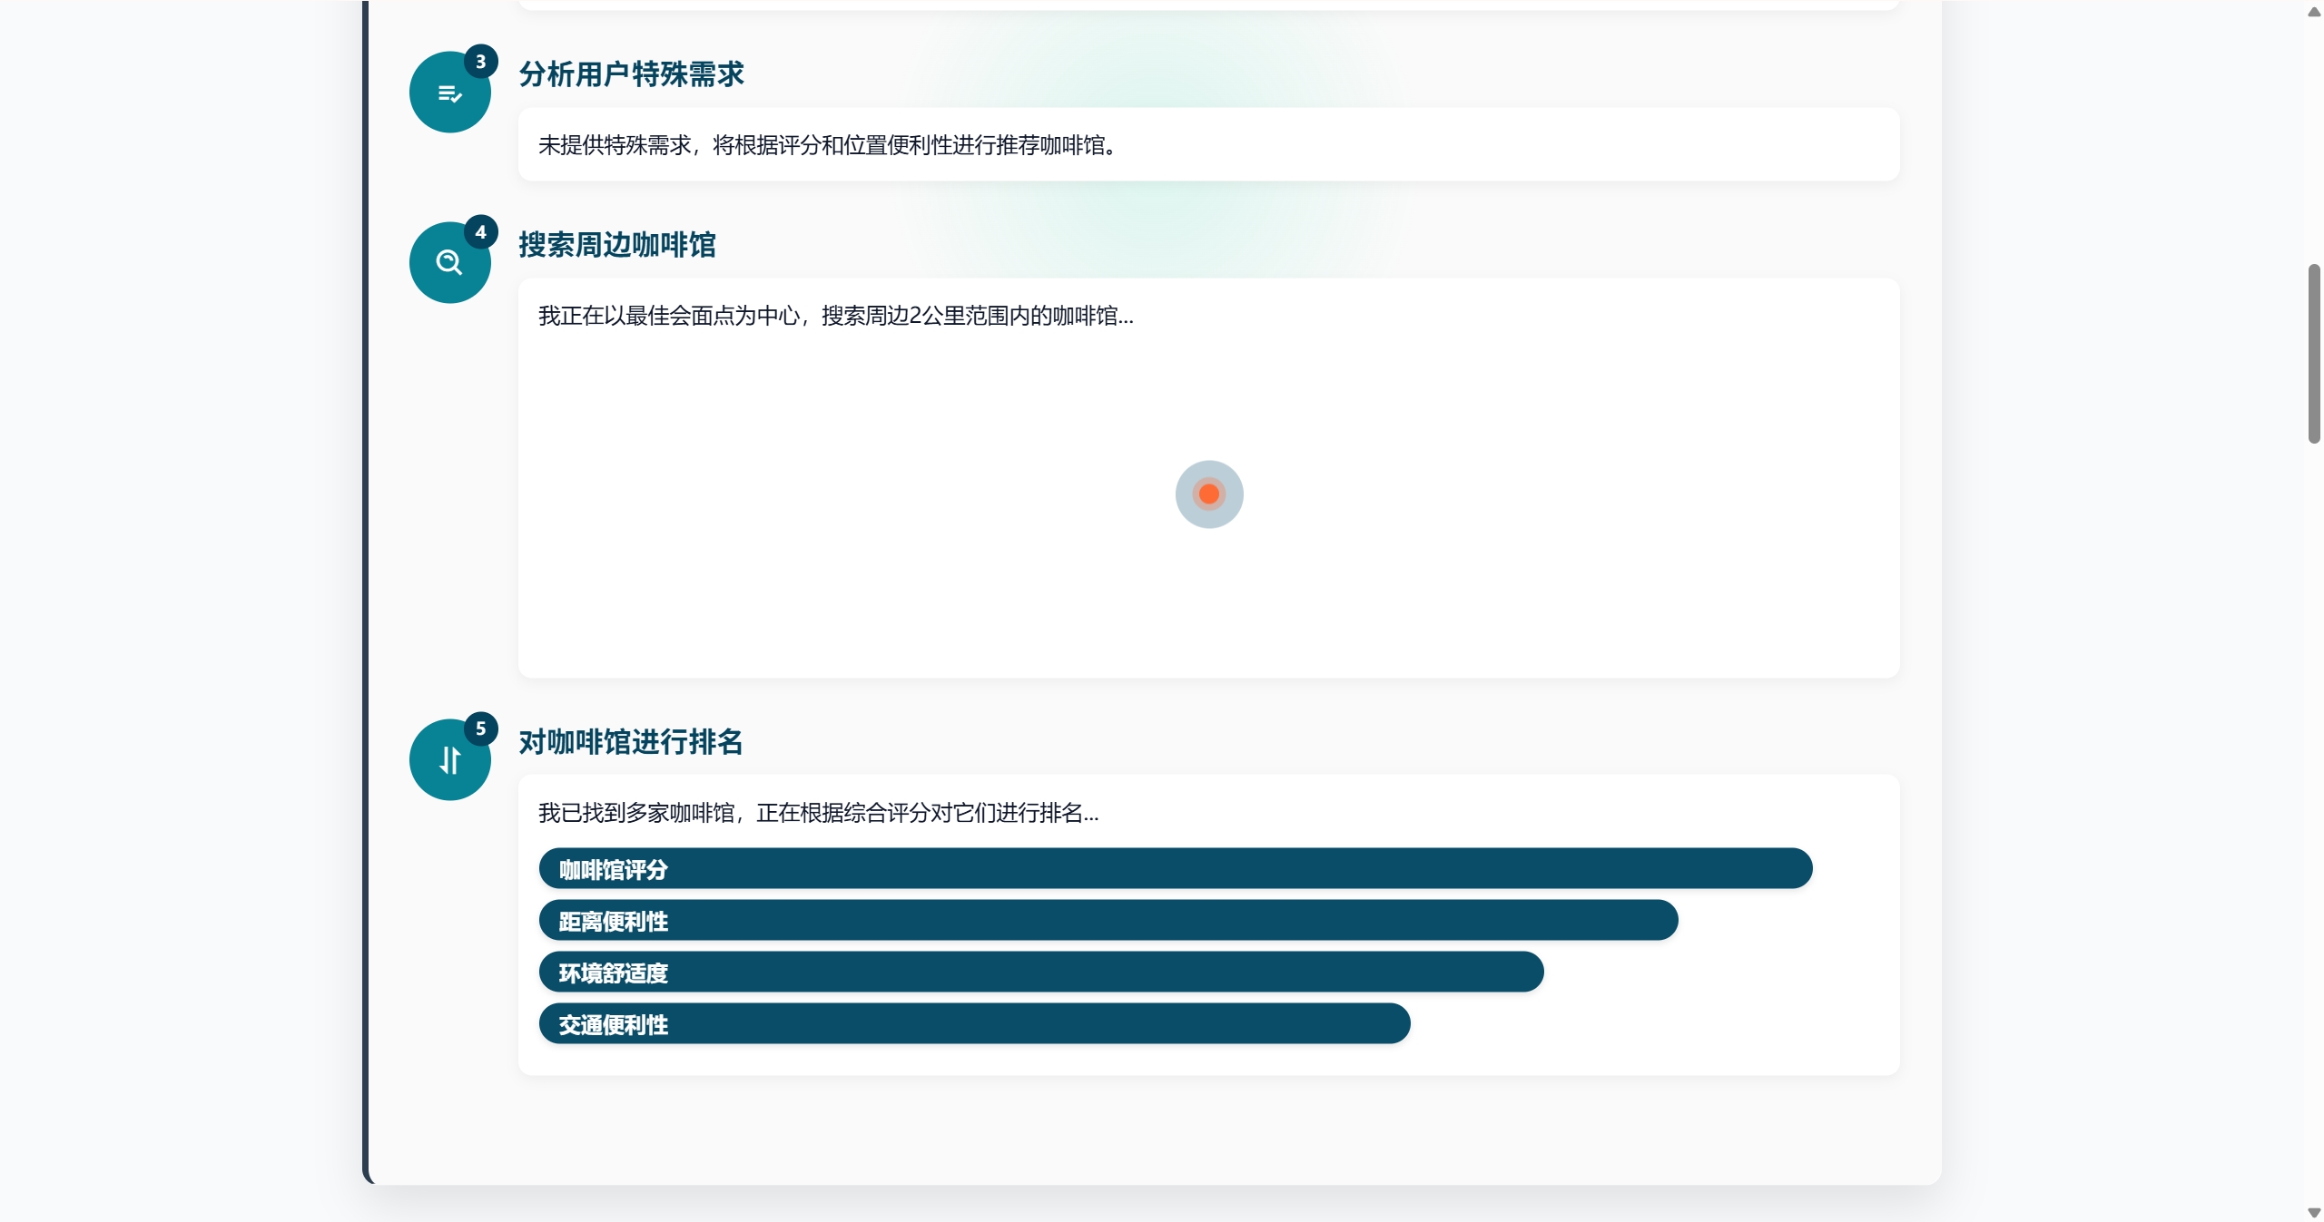
Task: Click the 2公里 search status text
Action: [x=835, y=316]
